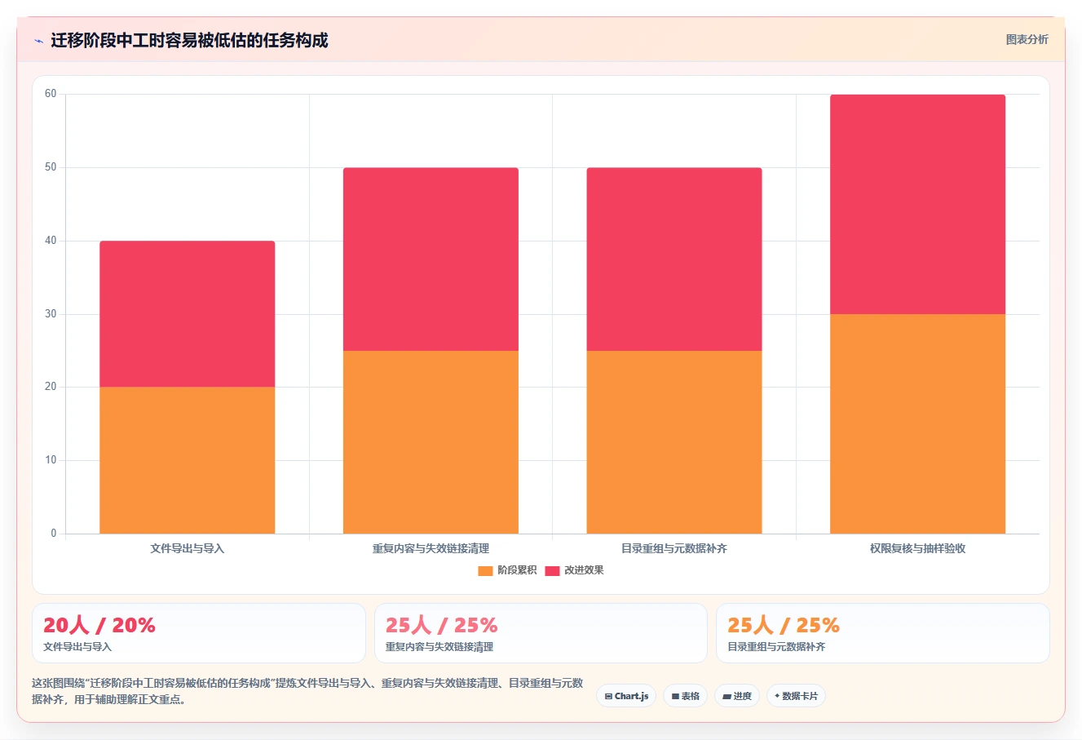Click the 图表分析 label in the header
Screen dimensions: 1082x740
(1027, 39)
